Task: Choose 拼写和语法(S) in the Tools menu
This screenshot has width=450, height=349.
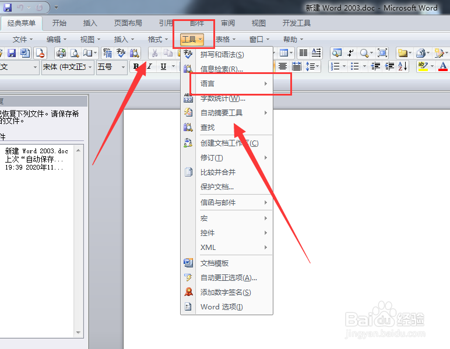Action: click(227, 55)
